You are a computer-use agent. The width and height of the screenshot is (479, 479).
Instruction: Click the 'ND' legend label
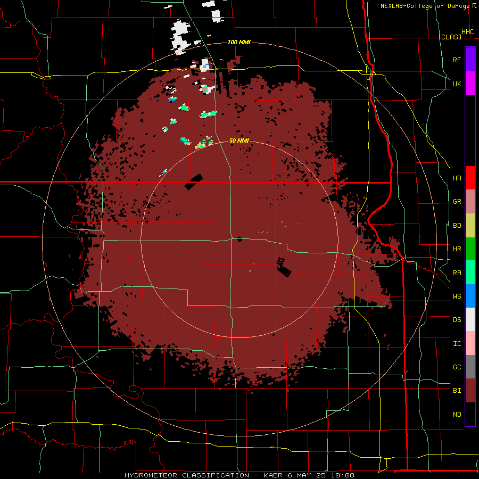point(457,415)
